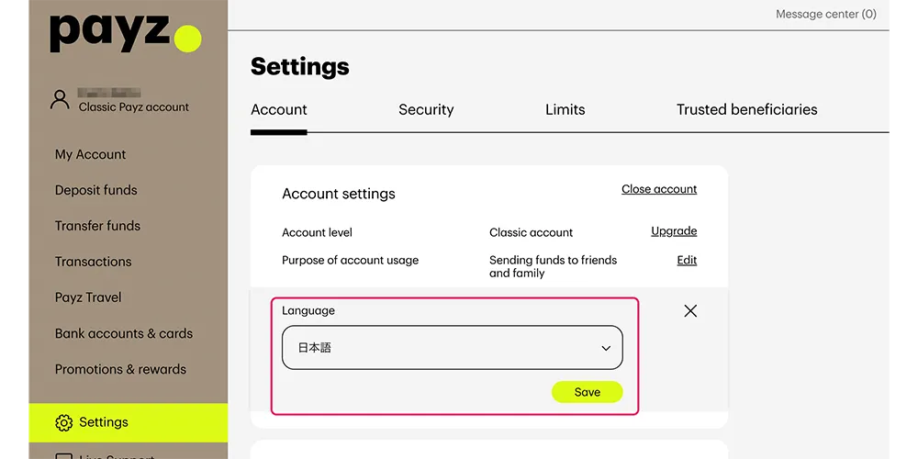Go to My Account in sidebar

click(90, 154)
